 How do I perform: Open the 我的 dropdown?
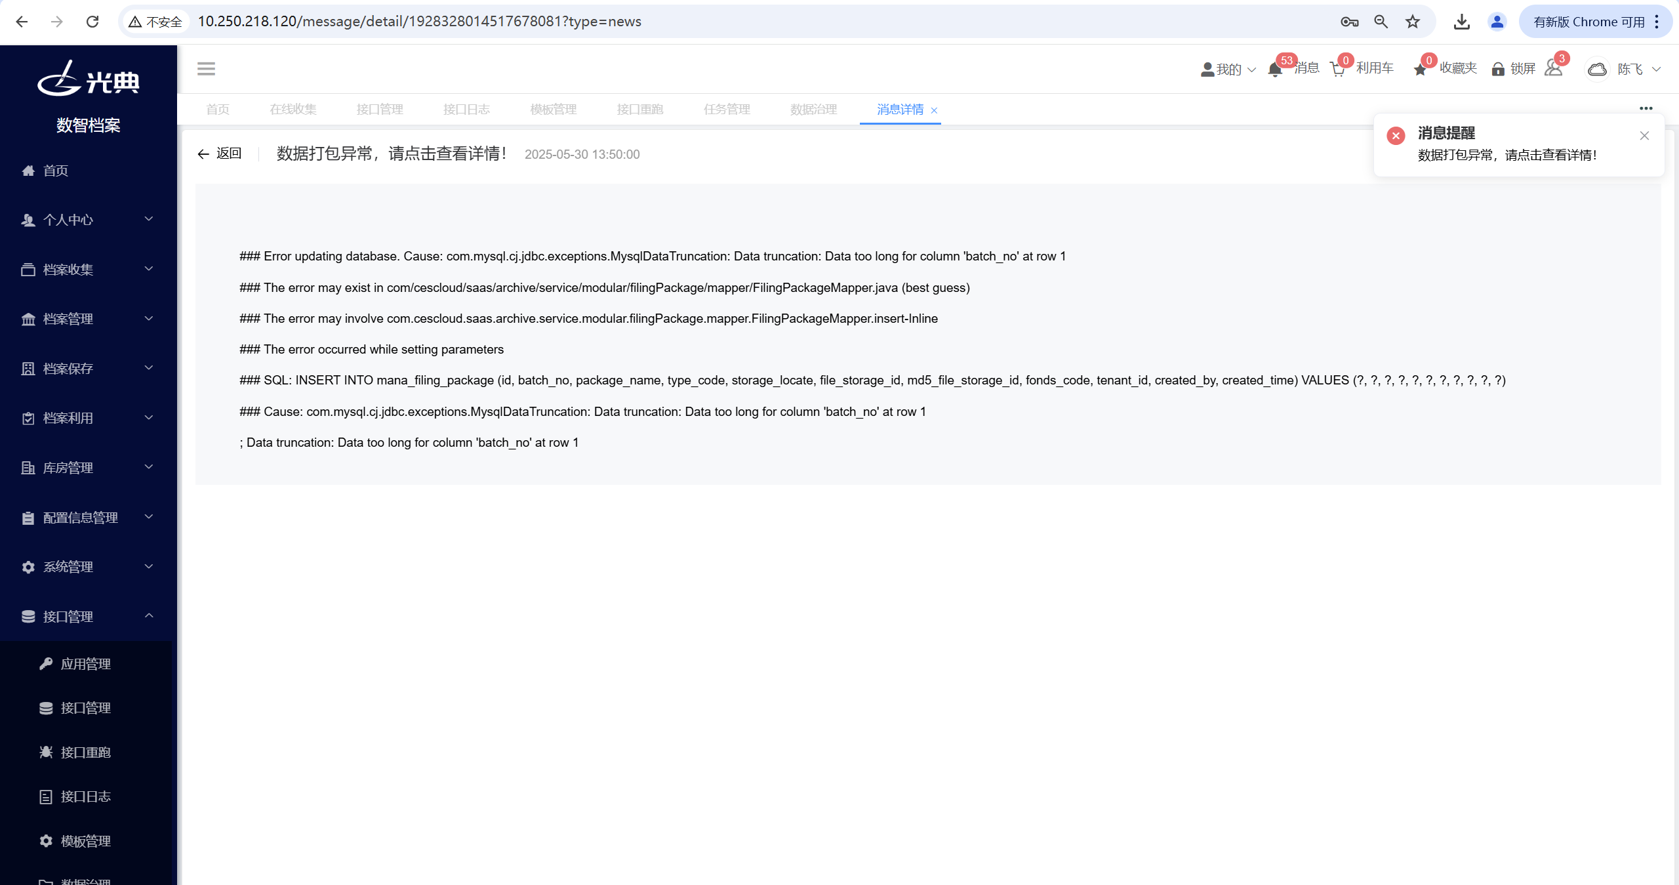coord(1228,70)
